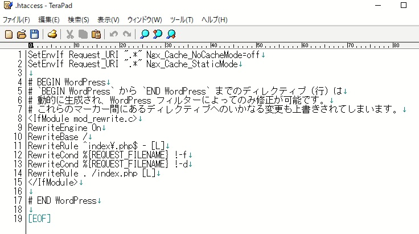Click the RewriteCond line ending with !-f
Viewport: 419px width, 234px height.
tap(108, 155)
